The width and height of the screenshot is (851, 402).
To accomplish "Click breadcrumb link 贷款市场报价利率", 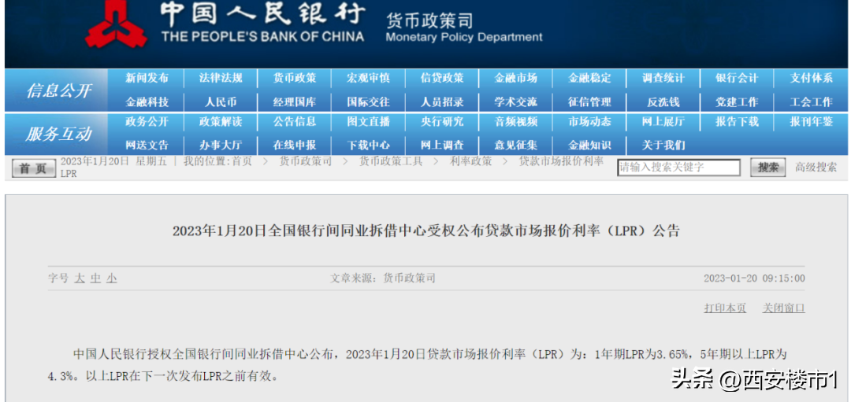I will (561, 161).
